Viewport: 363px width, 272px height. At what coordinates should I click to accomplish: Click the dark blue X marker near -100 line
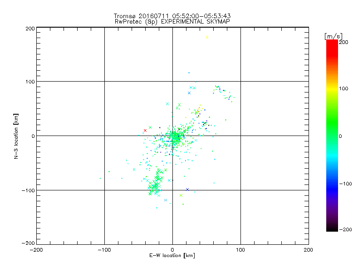(x=187, y=189)
